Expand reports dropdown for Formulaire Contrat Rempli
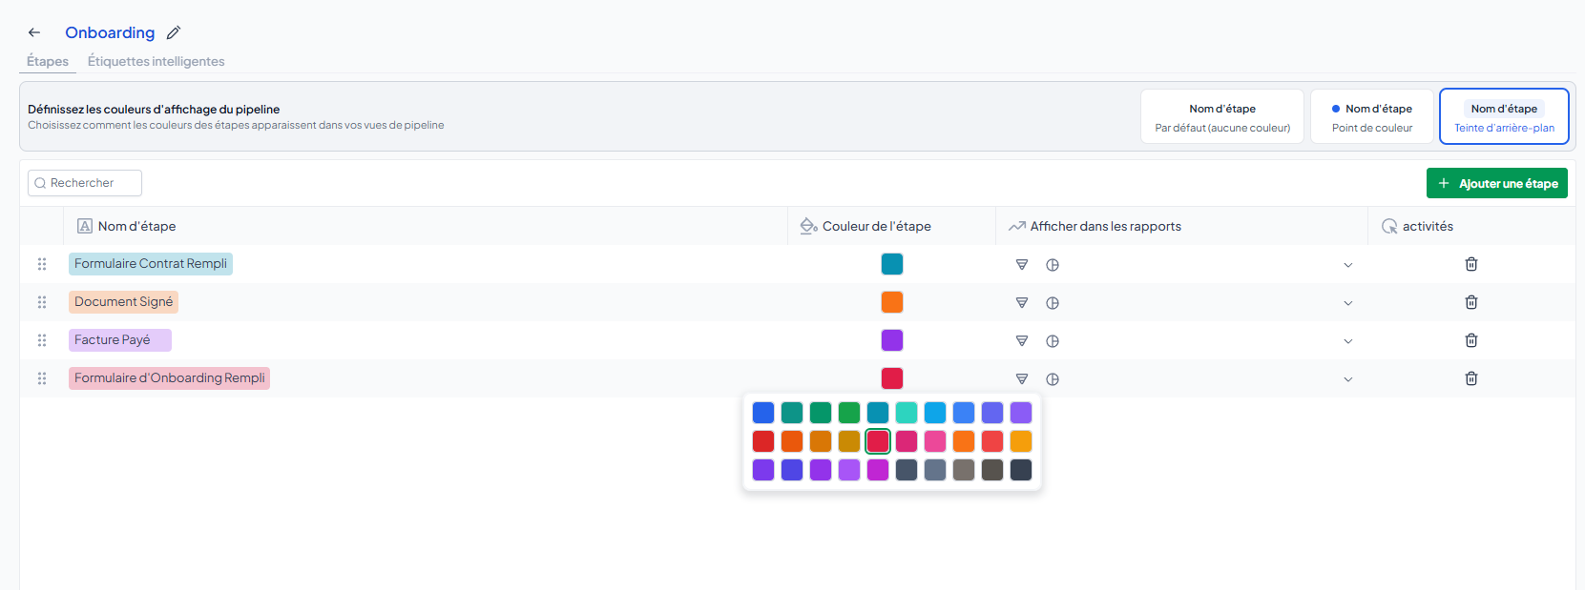 pos(1348,265)
